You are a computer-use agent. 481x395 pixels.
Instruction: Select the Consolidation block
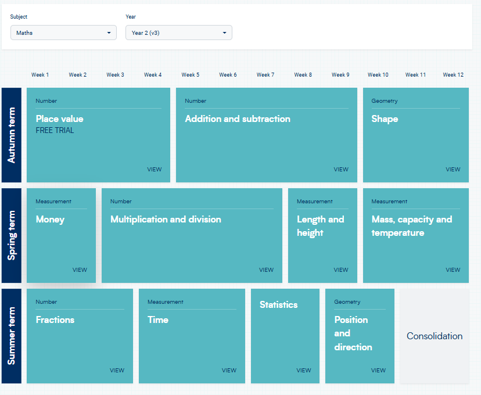click(x=435, y=336)
